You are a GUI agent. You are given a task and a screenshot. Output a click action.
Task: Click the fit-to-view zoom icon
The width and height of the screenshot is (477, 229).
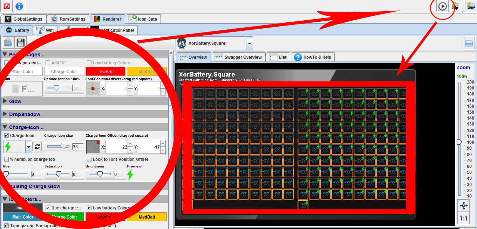(463, 206)
